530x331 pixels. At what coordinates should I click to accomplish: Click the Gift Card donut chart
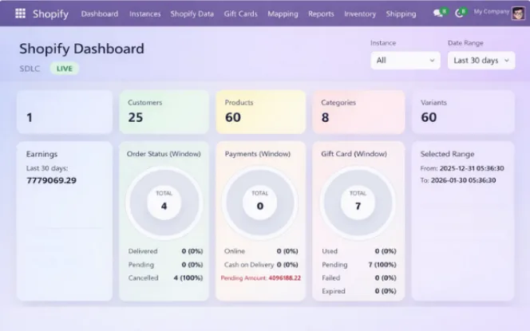(x=358, y=203)
